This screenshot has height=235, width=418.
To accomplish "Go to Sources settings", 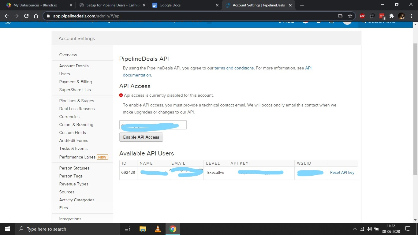I will [x=67, y=192].
